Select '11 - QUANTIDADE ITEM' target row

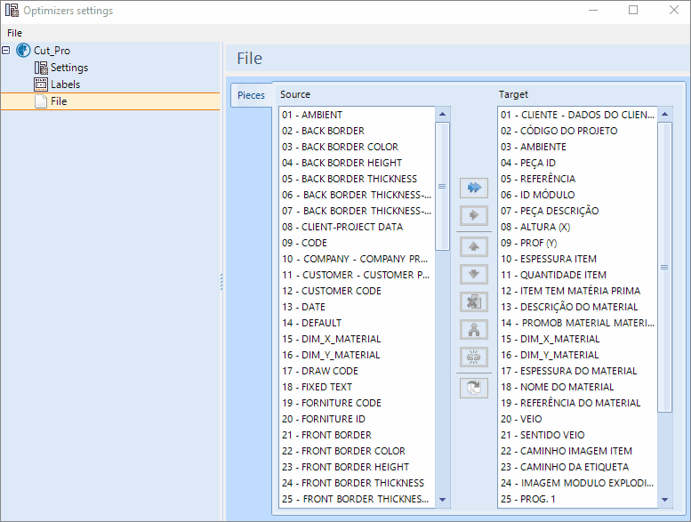(x=578, y=275)
